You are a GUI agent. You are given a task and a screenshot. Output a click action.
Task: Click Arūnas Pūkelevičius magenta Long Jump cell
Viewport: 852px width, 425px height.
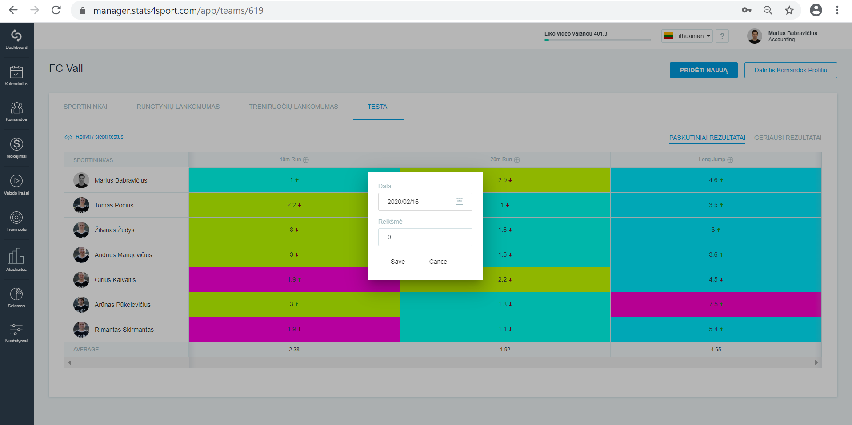point(716,305)
